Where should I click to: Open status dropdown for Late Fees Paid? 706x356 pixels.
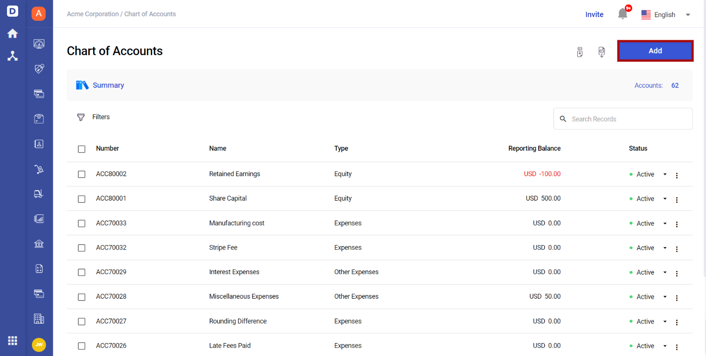[665, 346]
